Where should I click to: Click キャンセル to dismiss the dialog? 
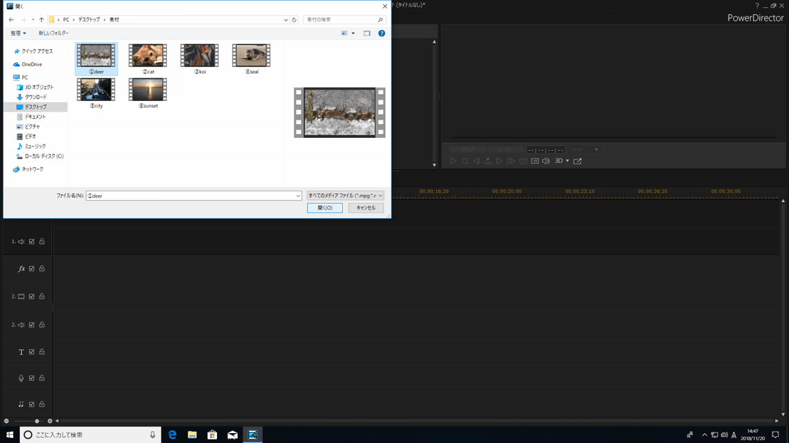[x=366, y=208]
